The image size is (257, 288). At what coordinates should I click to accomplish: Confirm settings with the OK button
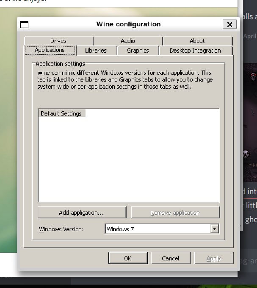(128, 258)
